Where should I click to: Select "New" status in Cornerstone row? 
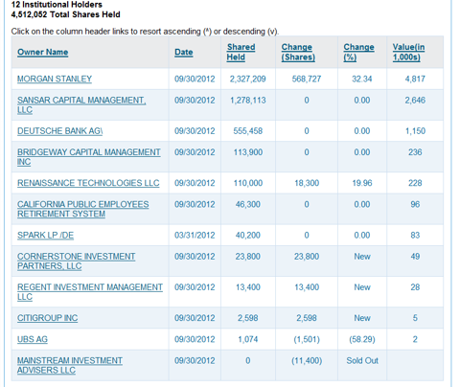[362, 257]
